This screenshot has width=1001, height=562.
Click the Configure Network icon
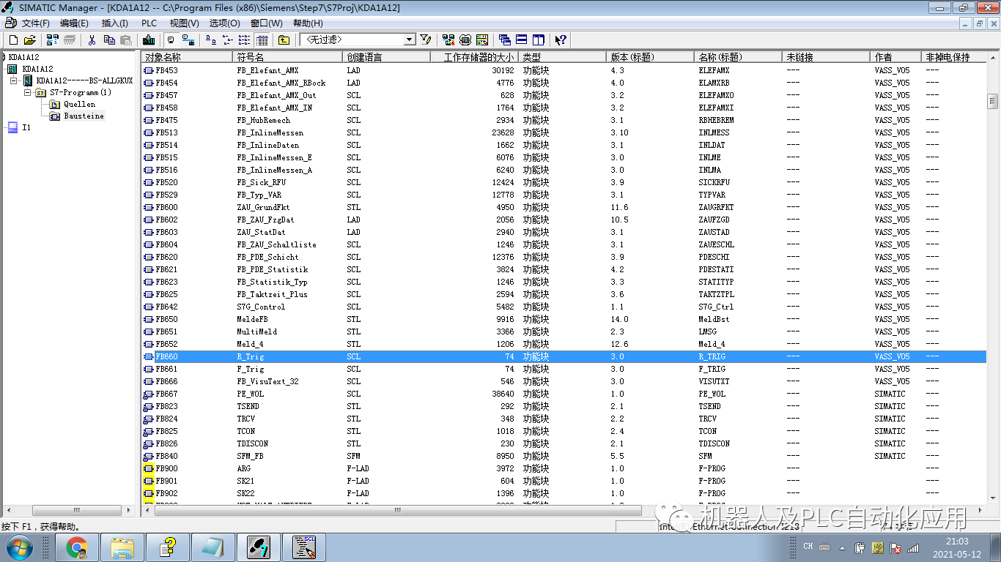448,40
